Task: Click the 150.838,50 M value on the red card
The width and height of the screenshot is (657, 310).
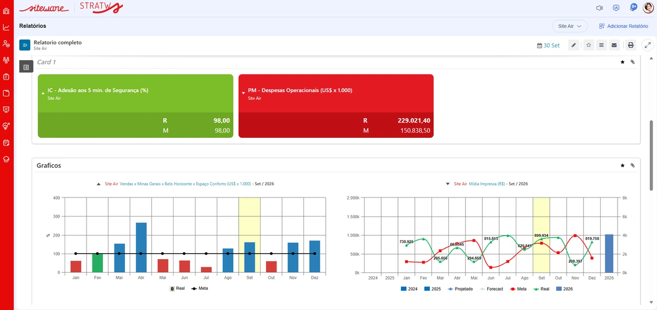Action: 414,131
